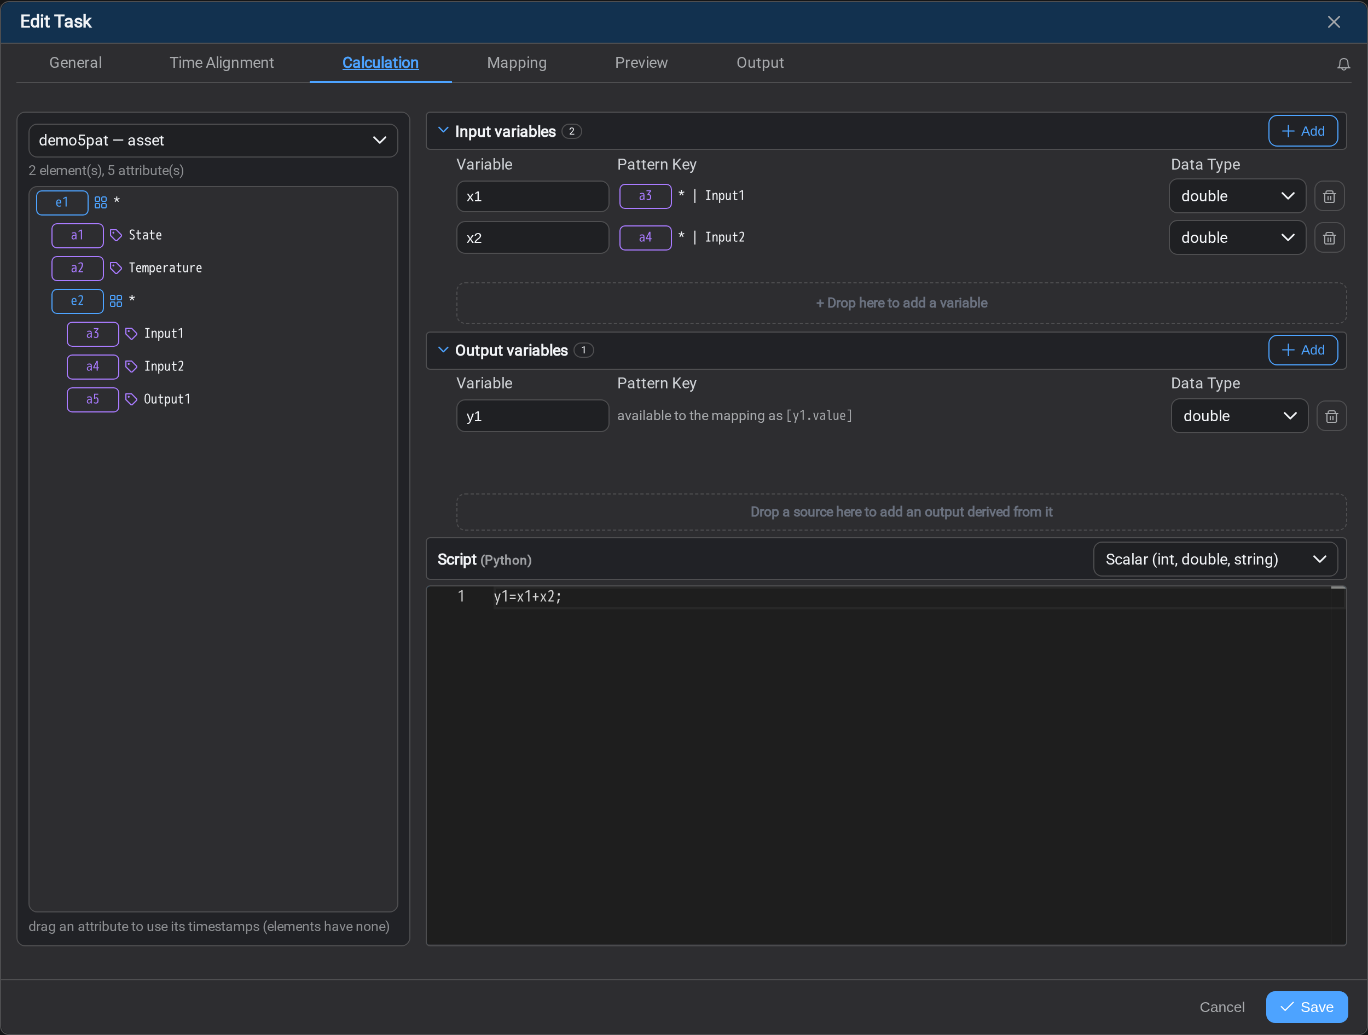Open the Scalar script type dropdown
This screenshot has height=1035, width=1368.
click(x=1215, y=560)
